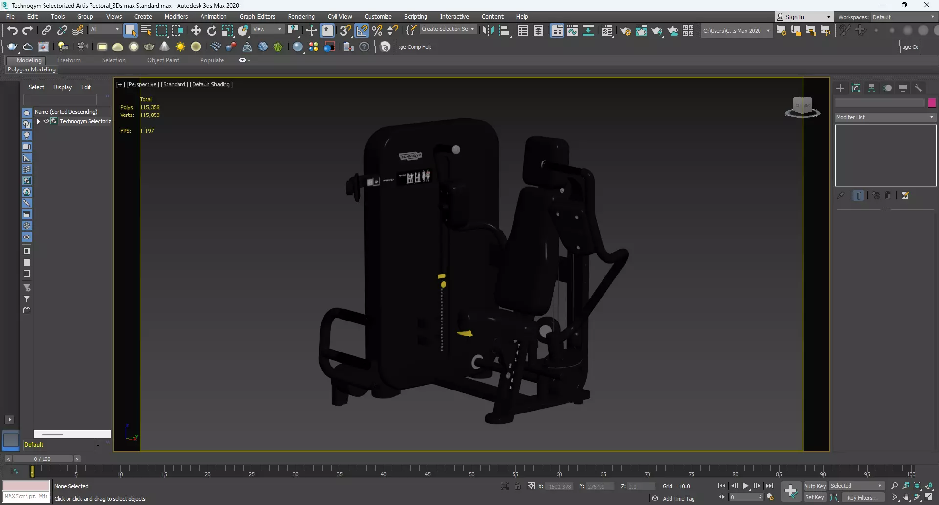Screen dimensions: 939x505
Task: Toggle the Window/Crossing selection mode
Action: pos(178,30)
